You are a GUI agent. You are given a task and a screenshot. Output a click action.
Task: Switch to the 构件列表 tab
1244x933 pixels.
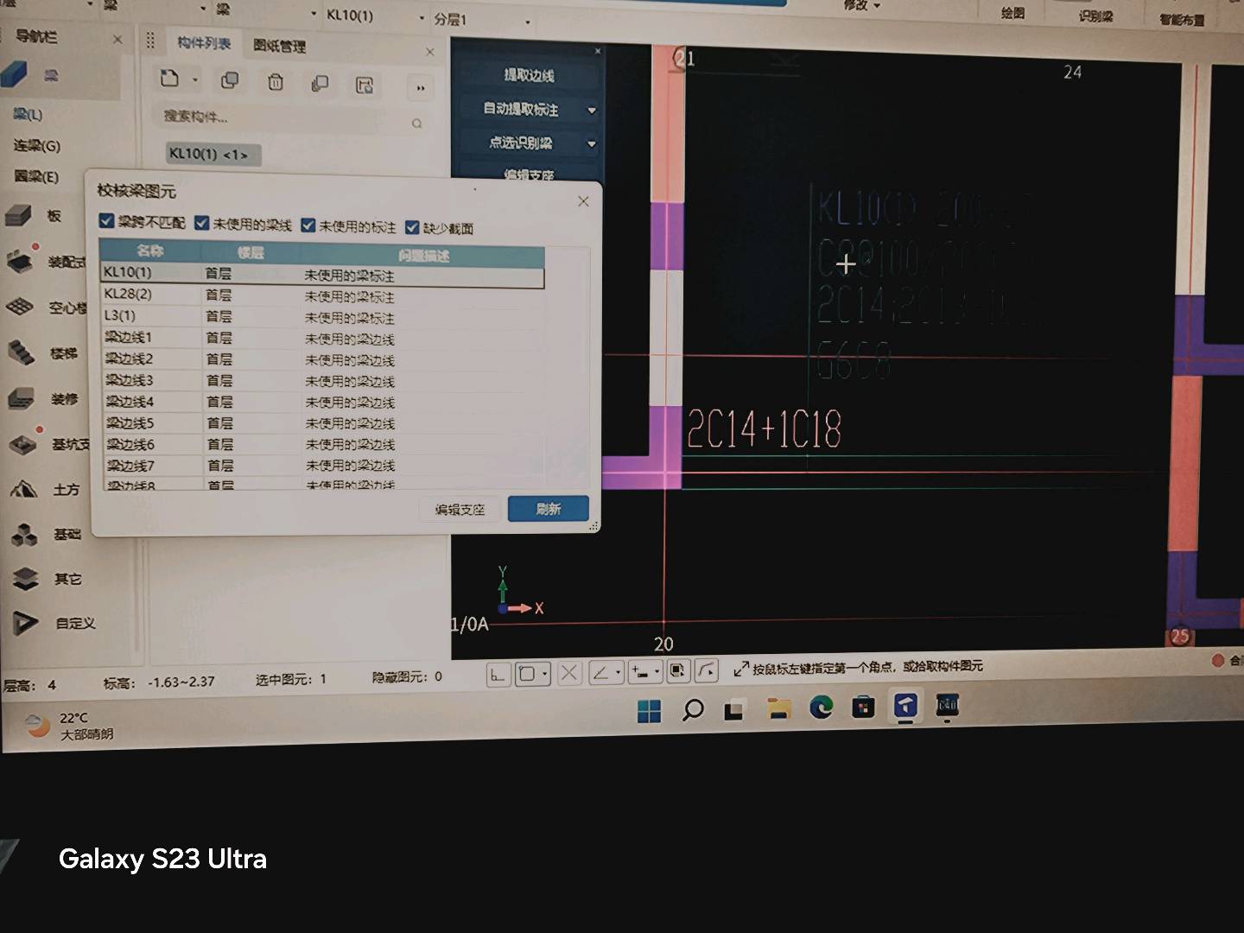204,42
